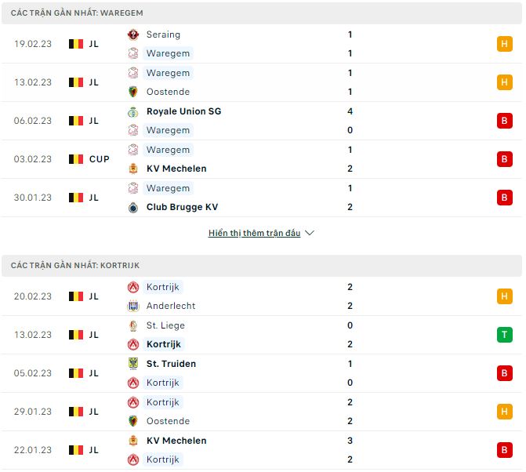Click the Club Brugge KV crest icon
The width and height of the screenshot is (526, 472).
tap(132, 207)
